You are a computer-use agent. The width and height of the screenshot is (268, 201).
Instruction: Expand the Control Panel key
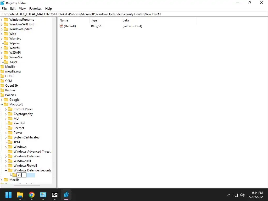coord(6,109)
